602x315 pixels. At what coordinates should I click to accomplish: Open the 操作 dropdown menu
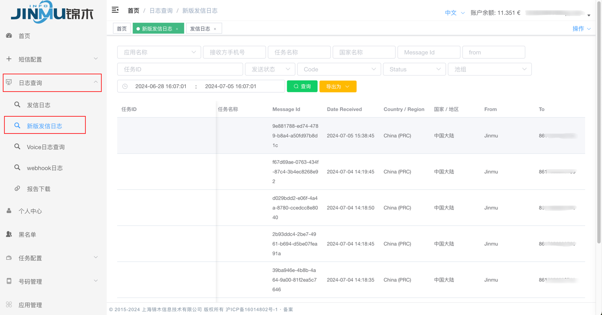(x=581, y=29)
